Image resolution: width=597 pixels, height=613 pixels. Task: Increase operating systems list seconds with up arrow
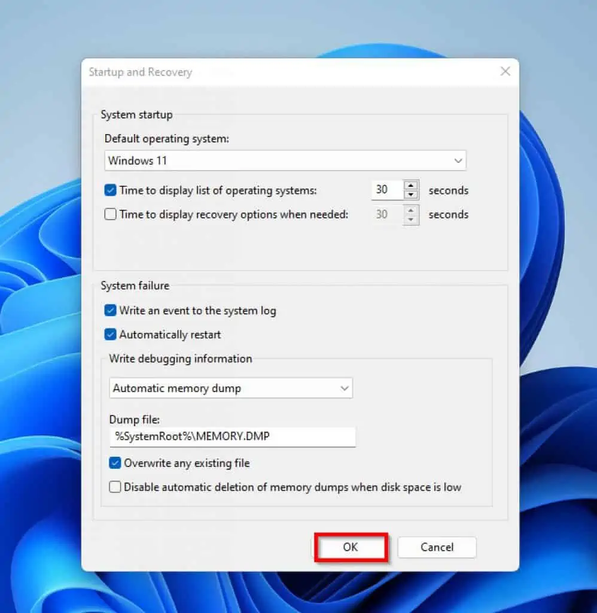[x=410, y=186]
